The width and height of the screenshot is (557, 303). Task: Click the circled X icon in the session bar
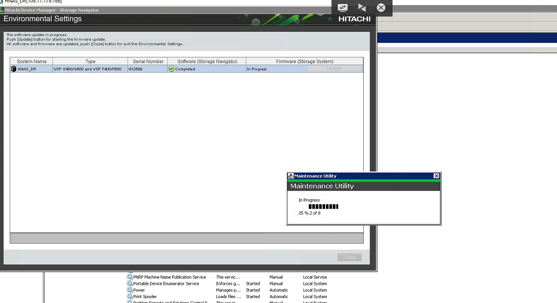tap(381, 8)
